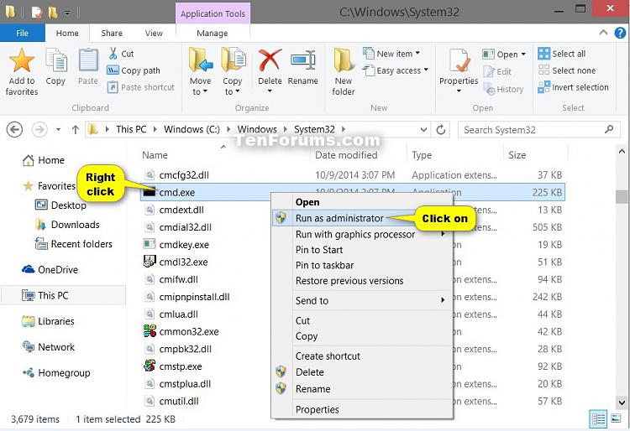Viewport: 630px width, 431px height.
Task: Click Paste shortcut in the ribbon
Action: click(140, 87)
